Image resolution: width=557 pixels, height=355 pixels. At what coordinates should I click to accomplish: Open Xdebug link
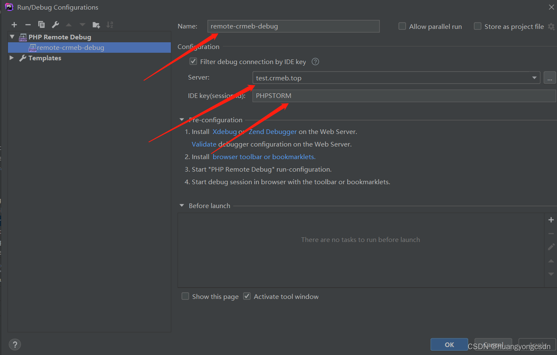pyautogui.click(x=224, y=131)
